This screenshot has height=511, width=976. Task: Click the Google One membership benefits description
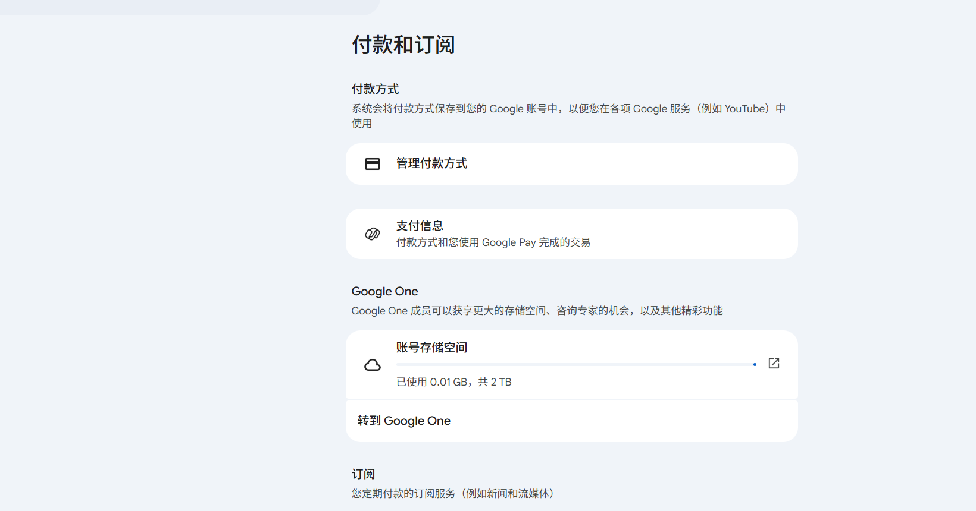tap(537, 311)
